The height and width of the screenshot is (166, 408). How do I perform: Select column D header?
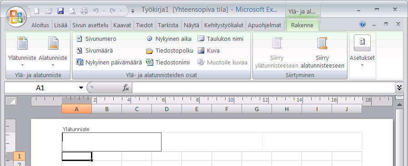click(167, 109)
